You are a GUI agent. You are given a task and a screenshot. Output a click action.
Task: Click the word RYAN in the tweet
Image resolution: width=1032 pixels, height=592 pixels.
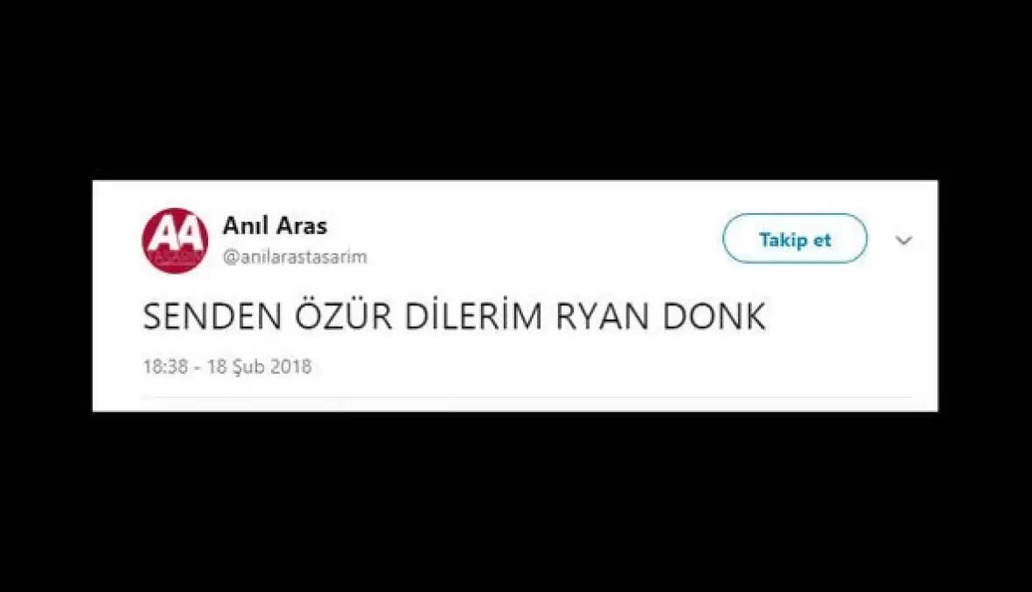coord(603,317)
